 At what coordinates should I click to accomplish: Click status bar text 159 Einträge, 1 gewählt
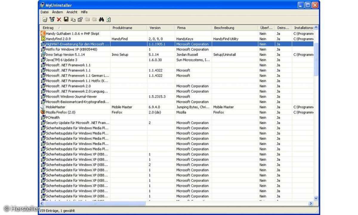click(x=57, y=211)
